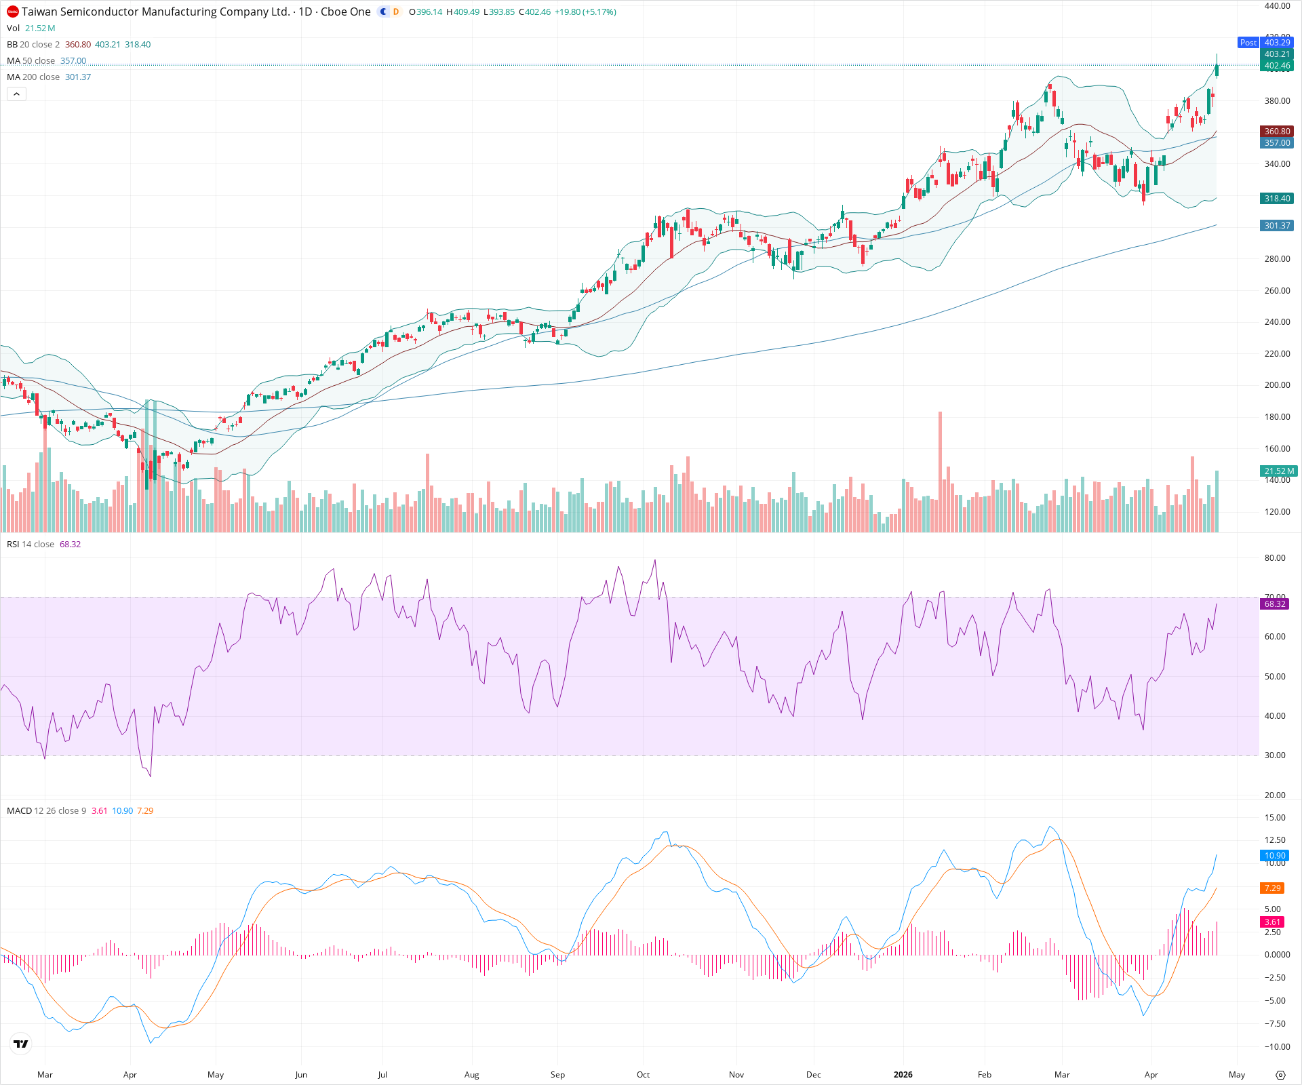
Task: Click the TradingView logo watermark
Action: pos(20,1044)
